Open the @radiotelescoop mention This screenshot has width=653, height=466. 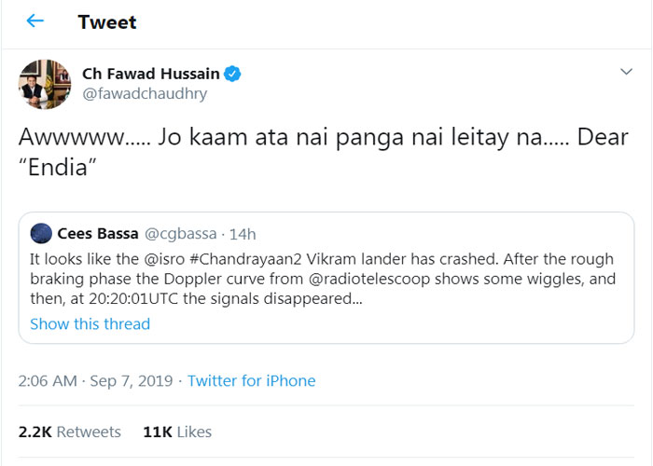[369, 279]
